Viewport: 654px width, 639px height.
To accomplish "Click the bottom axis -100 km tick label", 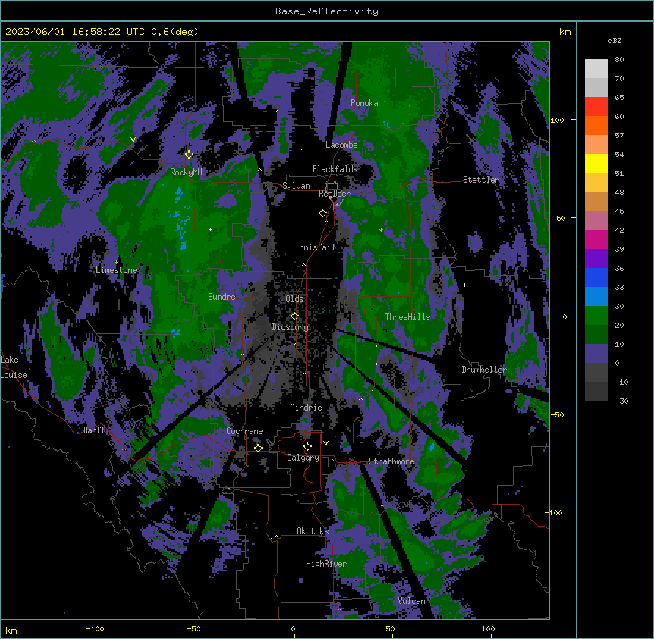I will [95, 629].
